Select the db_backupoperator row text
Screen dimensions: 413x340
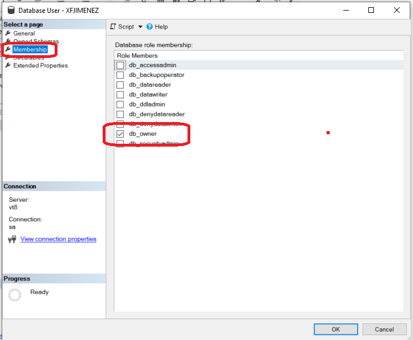(x=156, y=75)
